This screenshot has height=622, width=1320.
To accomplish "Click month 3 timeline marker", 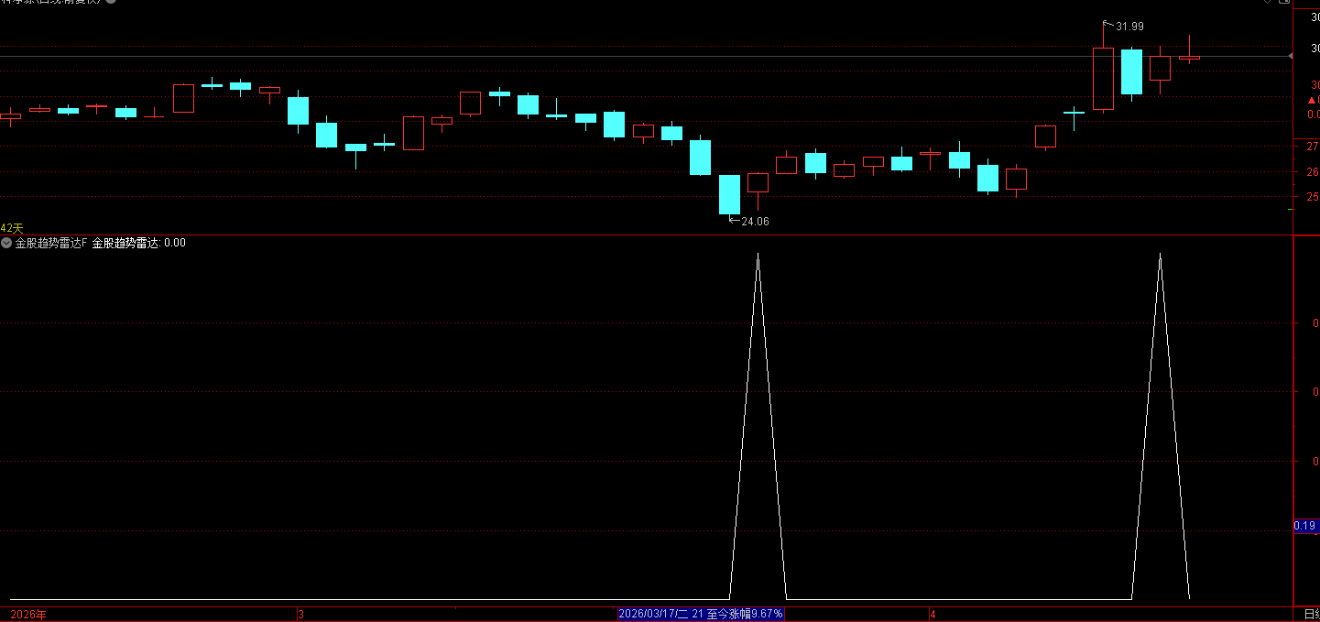I will (x=300, y=614).
